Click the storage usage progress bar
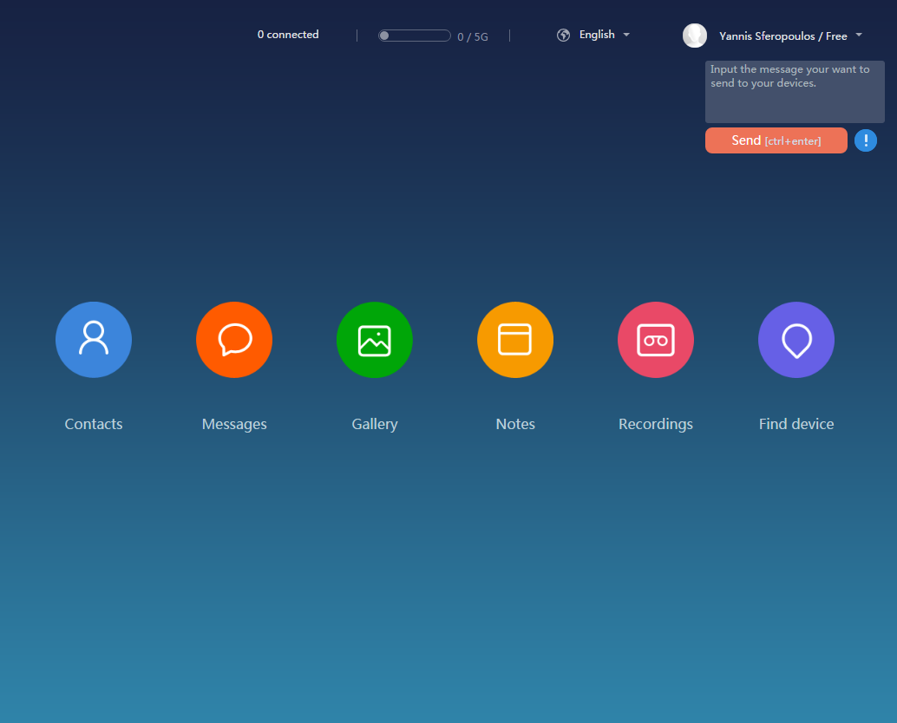Image resolution: width=897 pixels, height=723 pixels. [x=415, y=36]
